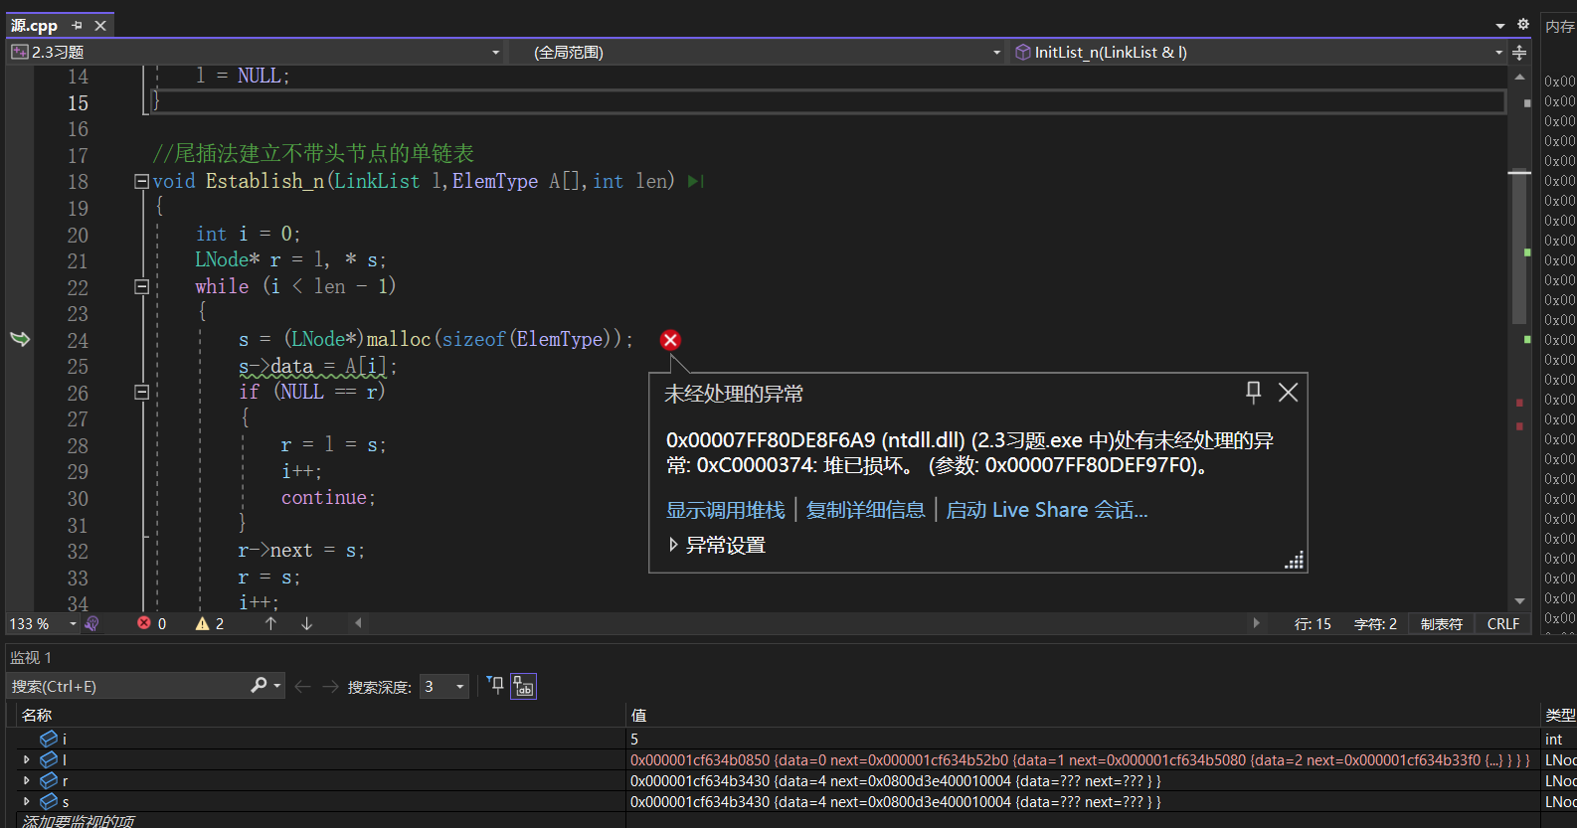
Task: Click 启动 Live Share 会话 link
Action: [x=1046, y=510]
